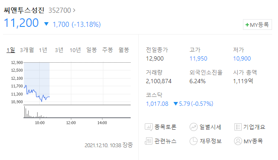Click the current price 11,200
The height and width of the screenshot is (160, 278).
point(21,23)
